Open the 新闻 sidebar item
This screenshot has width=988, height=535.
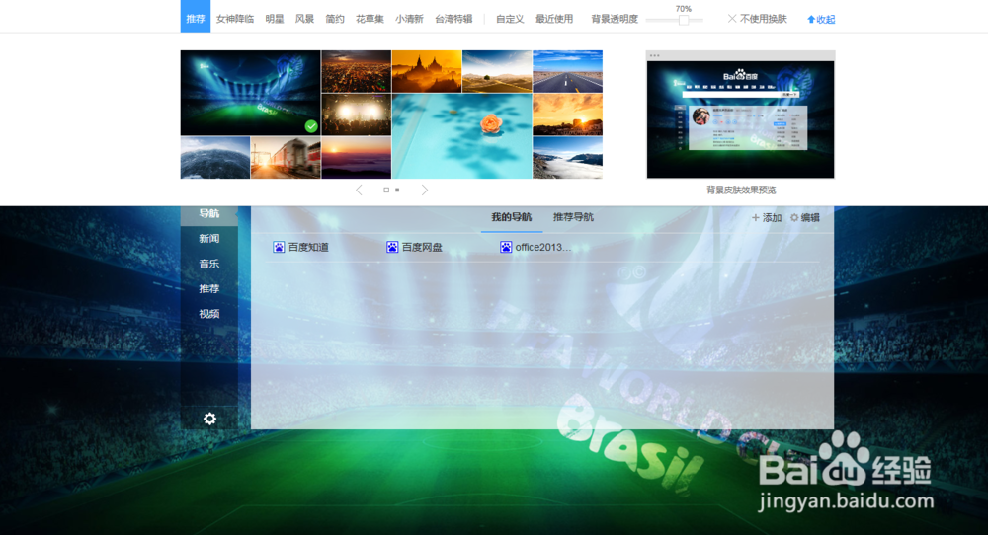209,239
